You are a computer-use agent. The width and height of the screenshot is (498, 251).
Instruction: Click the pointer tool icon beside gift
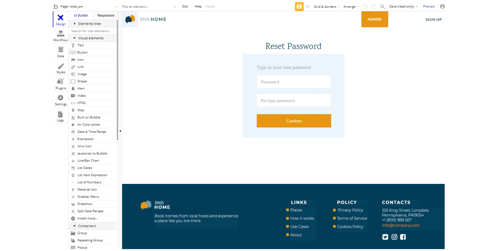coord(308,7)
